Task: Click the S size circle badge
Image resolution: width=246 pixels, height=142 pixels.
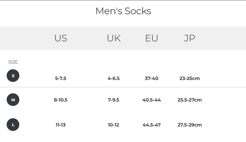Action: click(13, 76)
